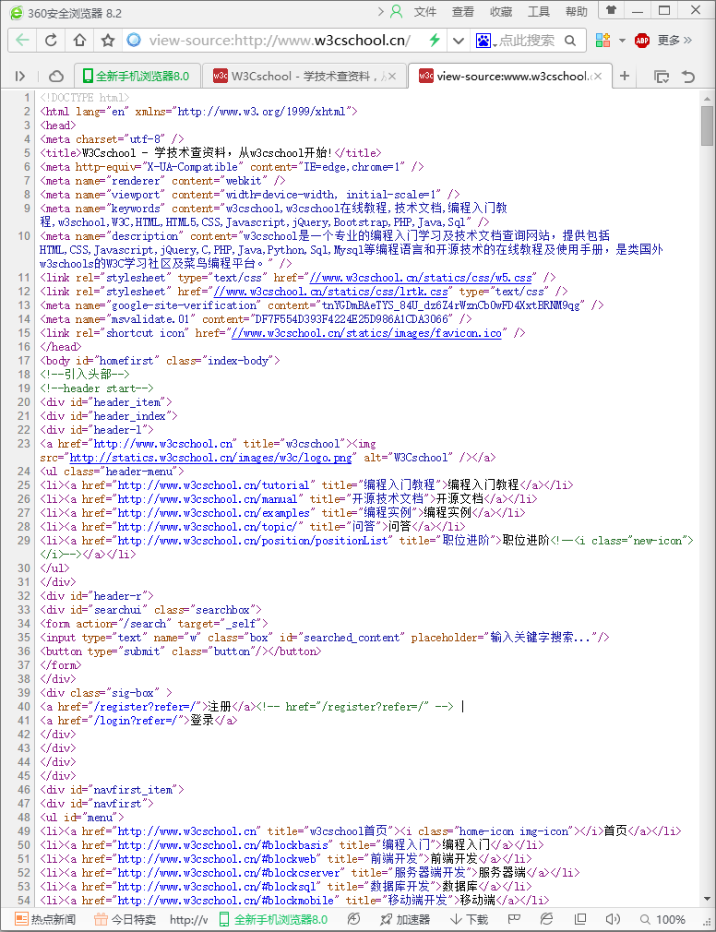
Task: Open 今日特卖 in the status bar
Action: 125,919
